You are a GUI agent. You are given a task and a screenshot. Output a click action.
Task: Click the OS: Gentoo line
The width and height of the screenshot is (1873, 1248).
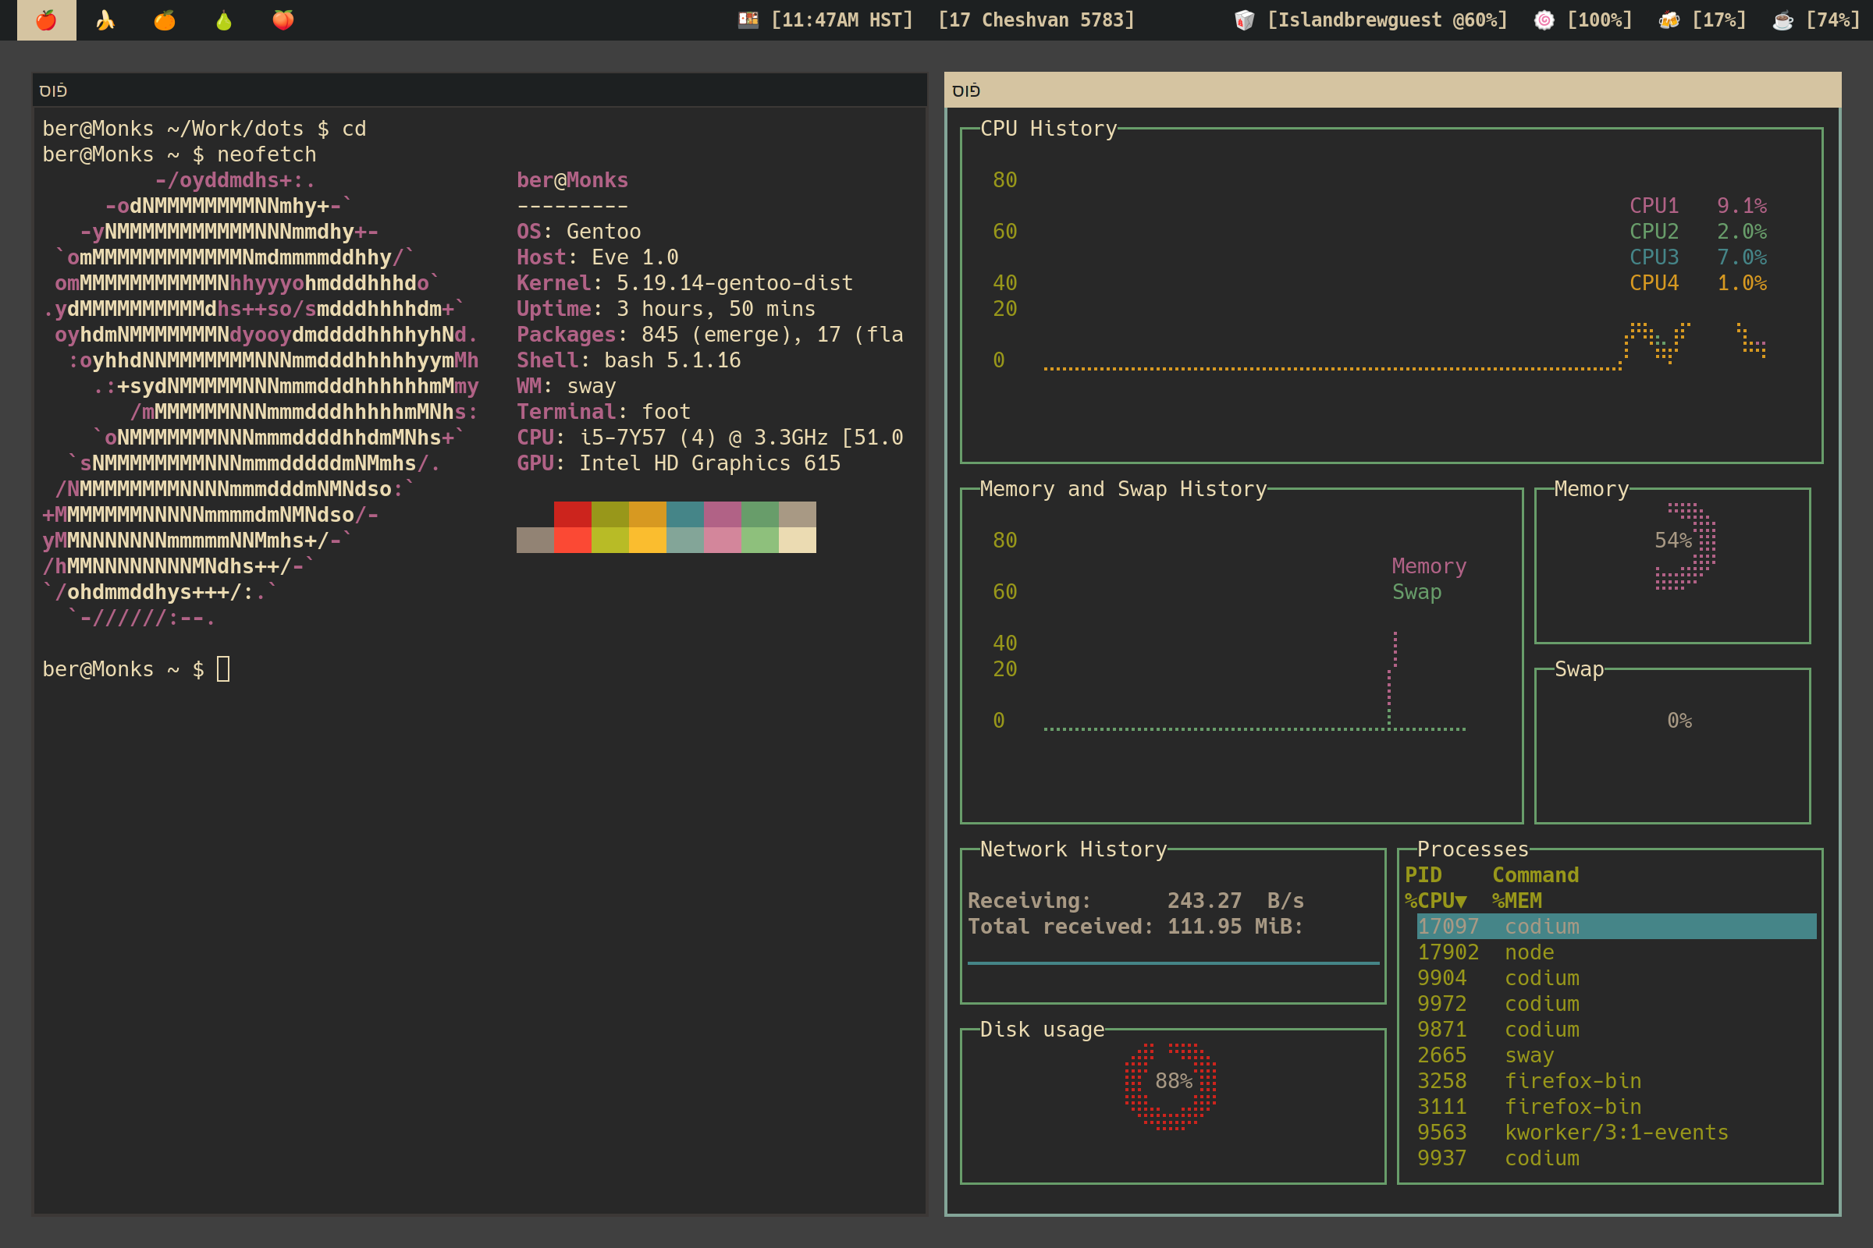point(578,231)
